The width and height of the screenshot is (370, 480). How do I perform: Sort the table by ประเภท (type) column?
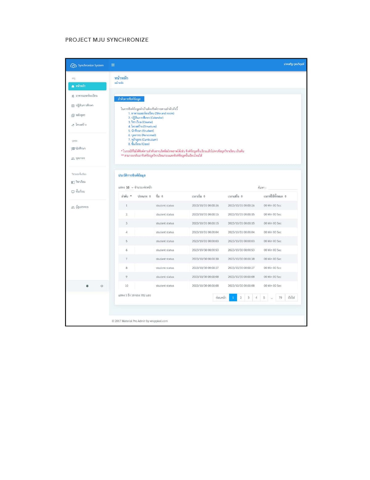point(144,196)
